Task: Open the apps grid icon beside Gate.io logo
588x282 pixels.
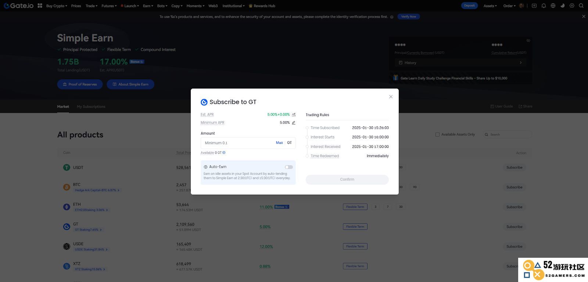Action: coord(40,6)
